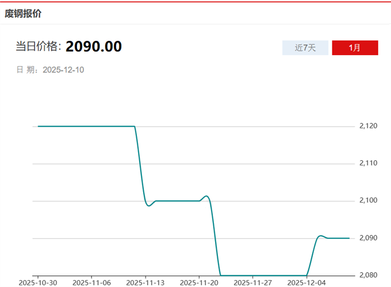This screenshot has height=287, width=391.
Task: Click the 2,110 y-axis label
Action: coord(368,164)
